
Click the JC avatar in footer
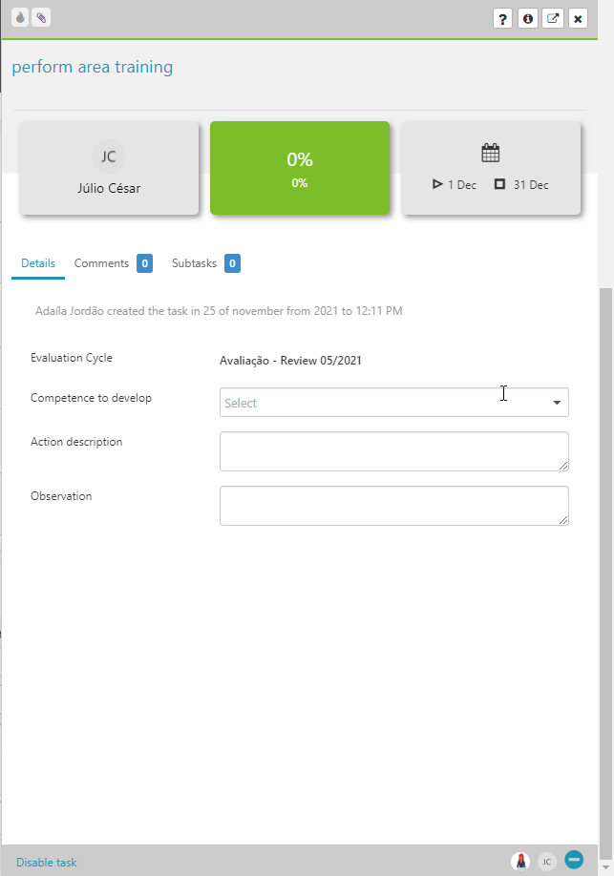tap(547, 862)
